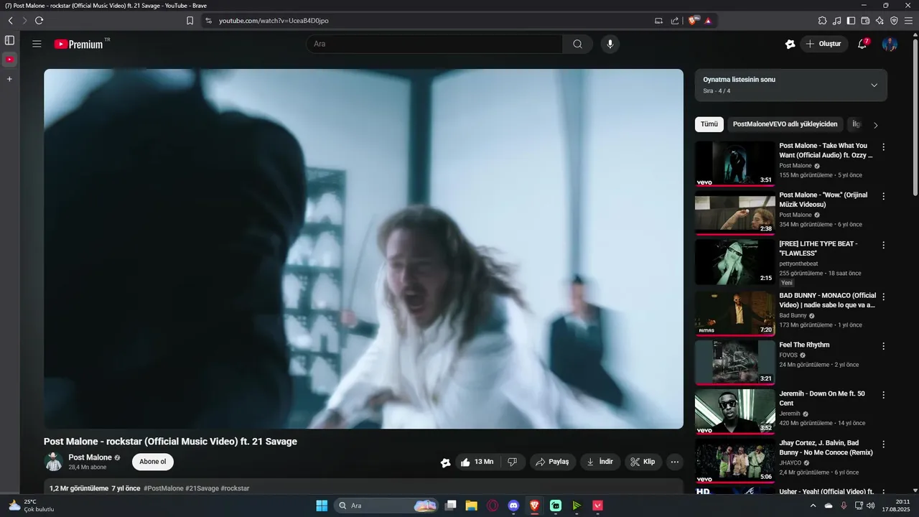
Task: Open YouTube notifications bell
Action: pos(862,44)
